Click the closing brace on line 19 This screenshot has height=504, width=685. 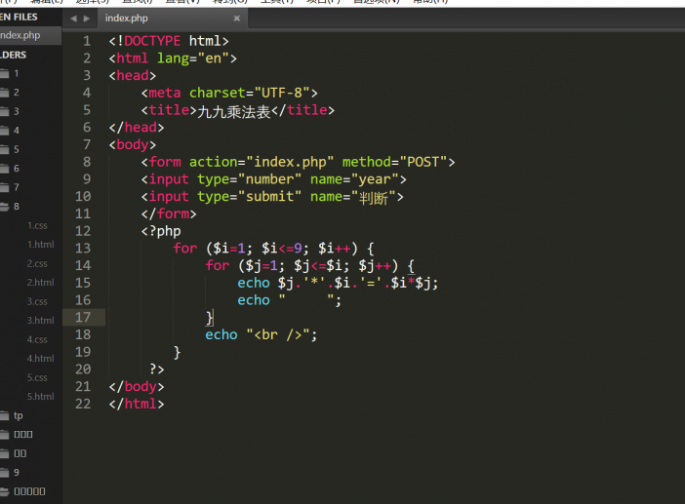(177, 352)
